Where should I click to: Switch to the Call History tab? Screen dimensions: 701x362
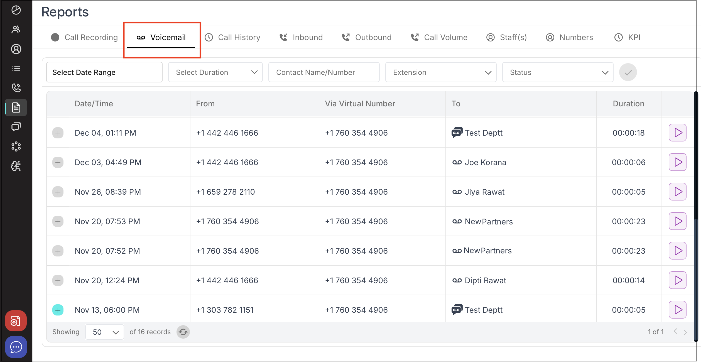[x=233, y=37]
